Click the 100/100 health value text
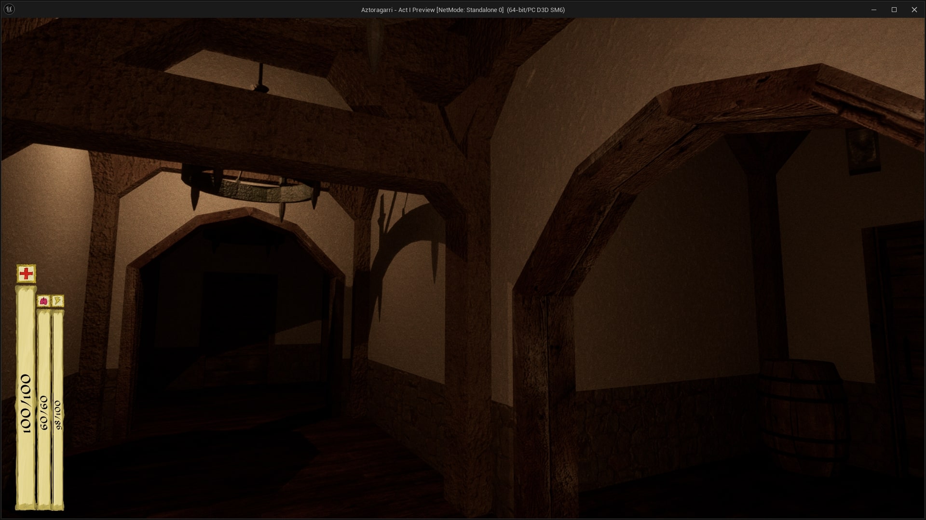926x520 pixels. (x=26, y=403)
